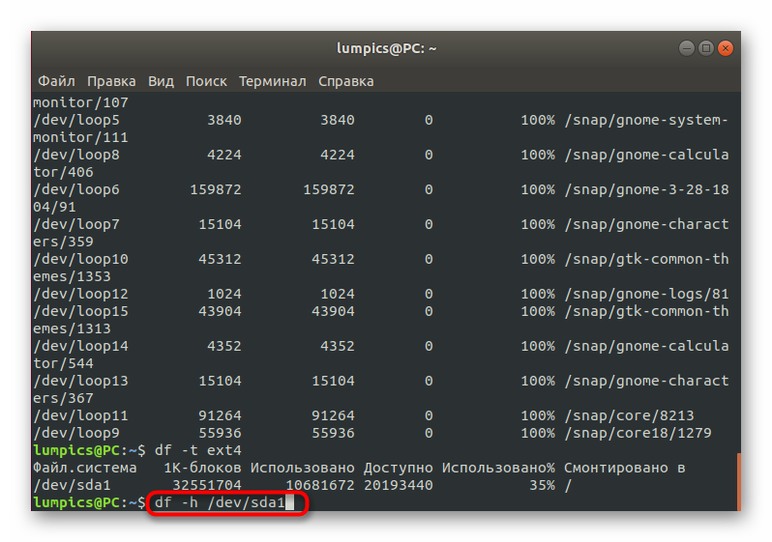The height and width of the screenshot is (542, 772).
Task: Minimize the terminal window
Action: click(x=686, y=48)
